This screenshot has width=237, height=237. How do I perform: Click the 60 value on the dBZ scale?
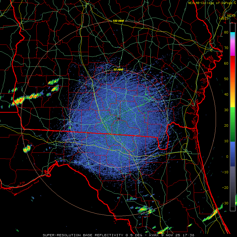point(226,63)
